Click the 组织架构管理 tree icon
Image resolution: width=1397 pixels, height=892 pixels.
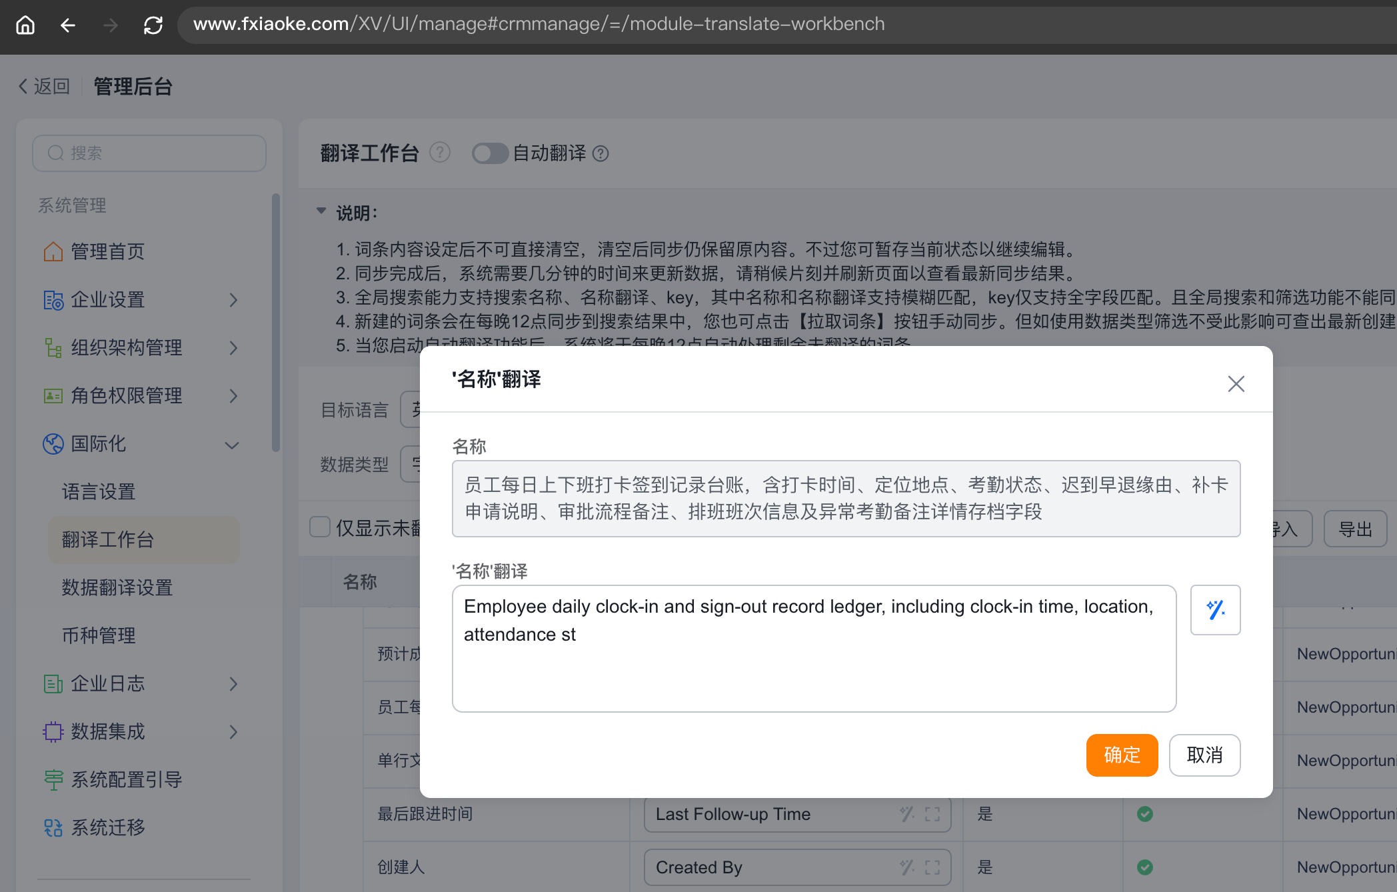pos(53,347)
